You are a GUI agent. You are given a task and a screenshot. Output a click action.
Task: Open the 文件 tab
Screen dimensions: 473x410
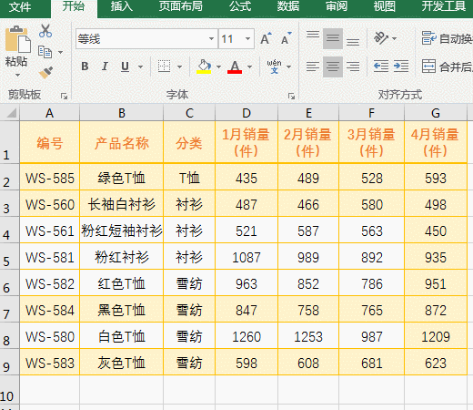[20, 6]
